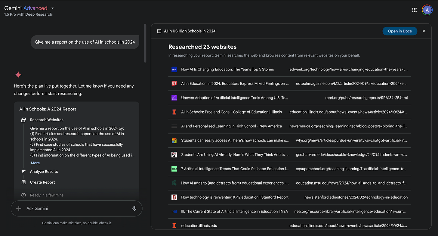Open How technology is reinventing K-12 education source
The height and width of the screenshot is (236, 438).
235,197
